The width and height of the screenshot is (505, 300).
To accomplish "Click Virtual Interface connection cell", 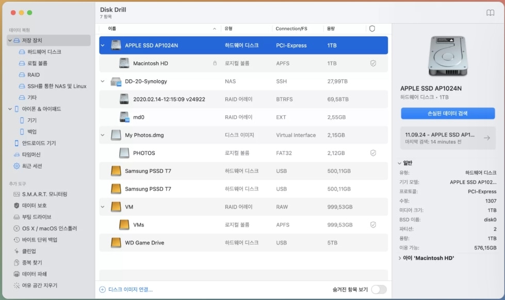I will coord(296,135).
